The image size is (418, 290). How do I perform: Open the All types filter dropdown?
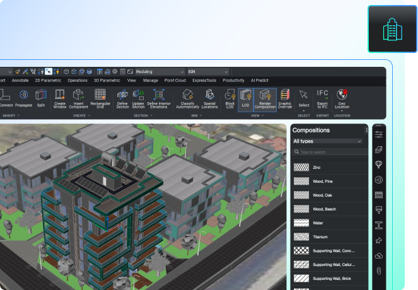coord(327,141)
